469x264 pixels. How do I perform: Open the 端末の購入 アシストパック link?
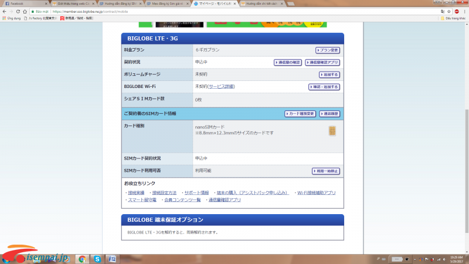click(x=253, y=193)
